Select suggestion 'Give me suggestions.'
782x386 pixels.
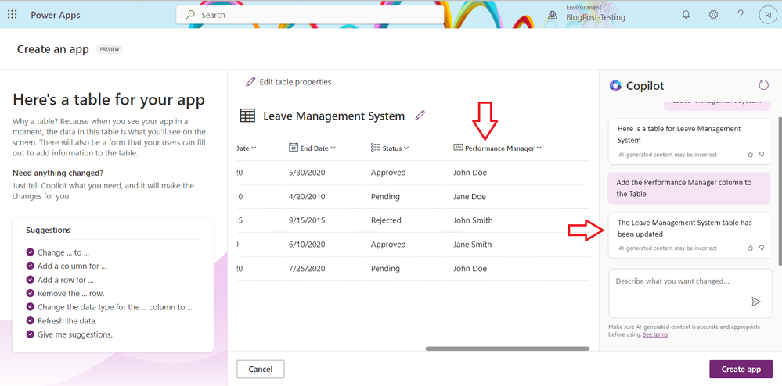click(x=75, y=334)
